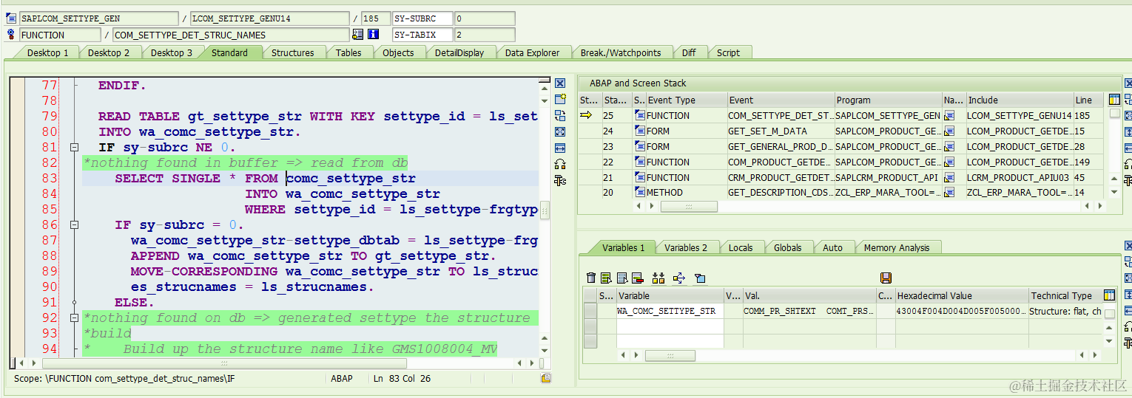
Task: Click the double down-arrow icon in Variables toolbar
Action: point(658,278)
